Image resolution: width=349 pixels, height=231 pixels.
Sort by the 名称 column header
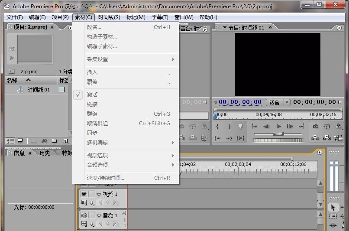point(31,80)
